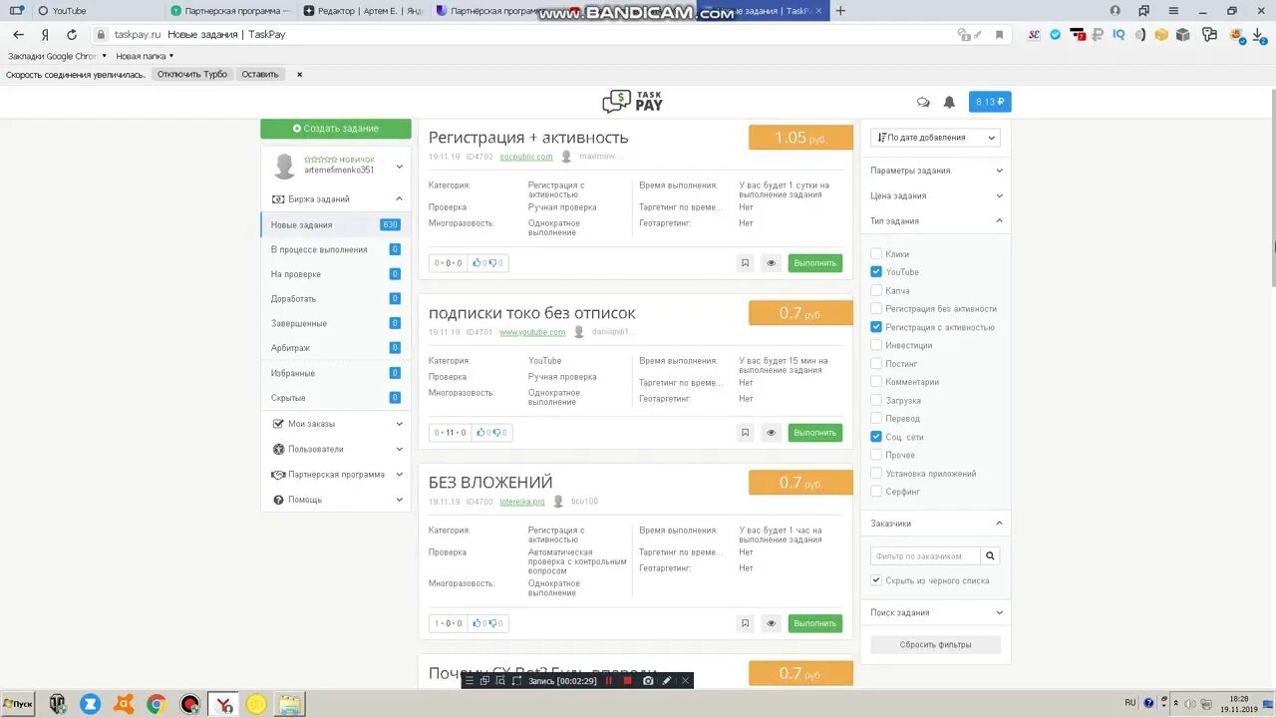The height and width of the screenshot is (718, 1276).
Task: Click the search icon in customer filter
Action: point(990,555)
